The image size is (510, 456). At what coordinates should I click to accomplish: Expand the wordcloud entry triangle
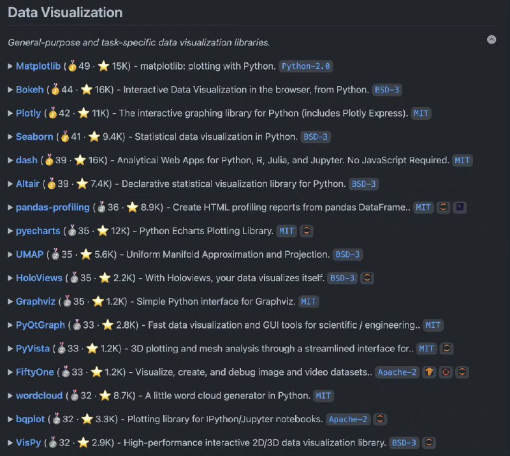pyautogui.click(x=10, y=395)
